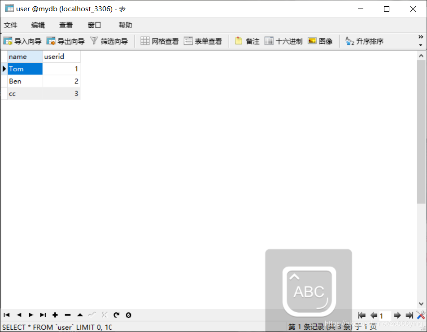Image resolution: width=427 pixels, height=332 pixels.
Task: Click the SELECT * FROM user status text
Action: [57, 327]
